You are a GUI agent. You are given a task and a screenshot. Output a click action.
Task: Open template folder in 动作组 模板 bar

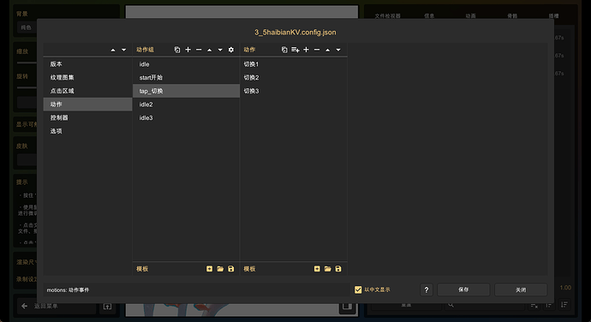pos(220,269)
